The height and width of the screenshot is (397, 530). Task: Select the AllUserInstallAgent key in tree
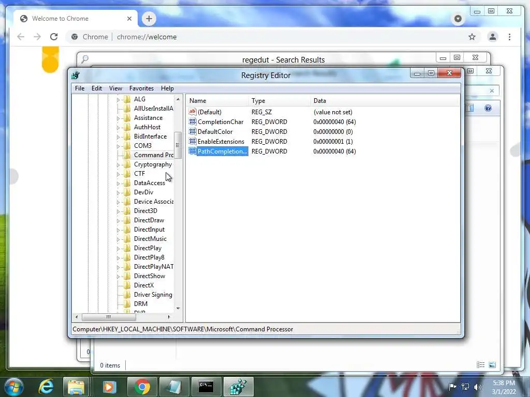point(153,109)
